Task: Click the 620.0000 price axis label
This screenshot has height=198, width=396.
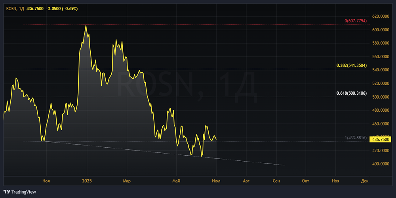Action: point(380,16)
